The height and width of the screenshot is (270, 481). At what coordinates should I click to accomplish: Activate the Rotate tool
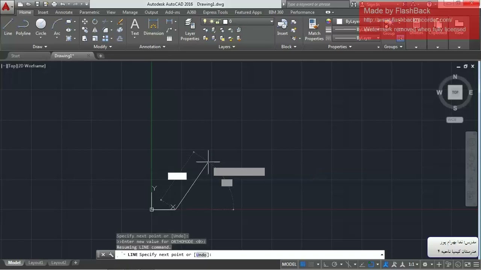pyautogui.click(x=95, y=22)
